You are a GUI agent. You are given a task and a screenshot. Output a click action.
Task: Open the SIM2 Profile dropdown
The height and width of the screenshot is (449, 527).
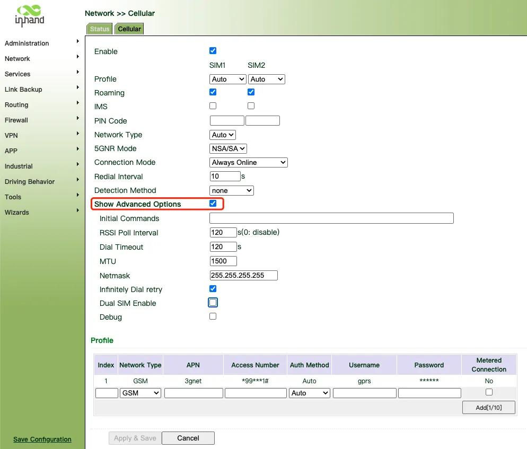pyautogui.click(x=267, y=80)
